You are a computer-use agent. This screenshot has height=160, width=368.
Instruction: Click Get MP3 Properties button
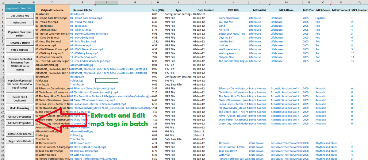coord(20,117)
